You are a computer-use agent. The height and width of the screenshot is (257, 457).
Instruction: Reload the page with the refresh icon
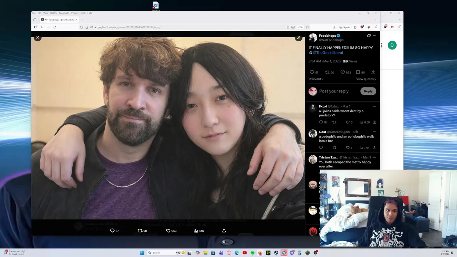(55, 27)
